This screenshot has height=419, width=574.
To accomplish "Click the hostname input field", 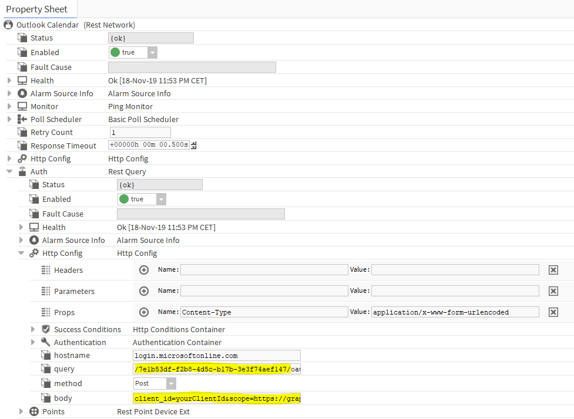I will coord(217,355).
